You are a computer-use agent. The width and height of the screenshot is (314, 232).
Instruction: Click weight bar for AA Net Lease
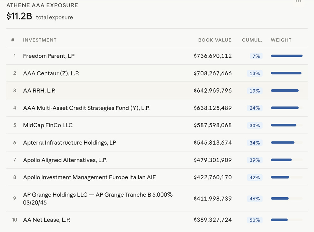coord(287,220)
